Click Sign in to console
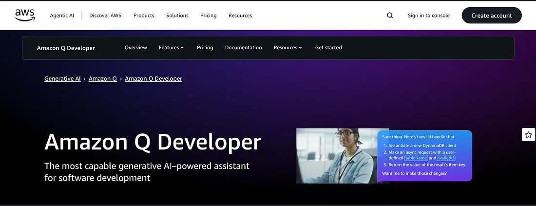Screen dimensions: 536x206 coord(429,16)
